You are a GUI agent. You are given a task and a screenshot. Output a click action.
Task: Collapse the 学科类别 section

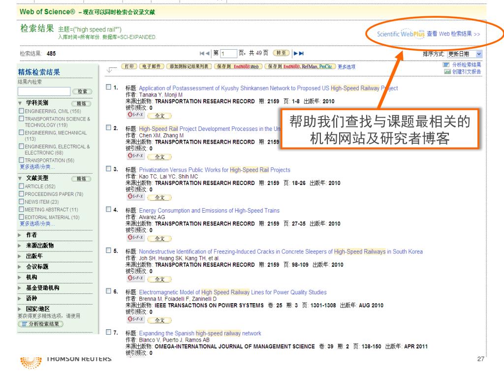click(20, 103)
